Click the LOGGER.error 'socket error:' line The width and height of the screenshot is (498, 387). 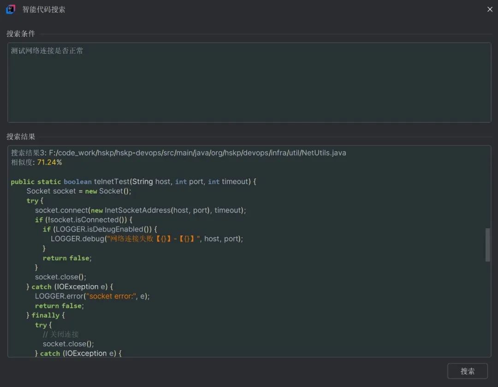(x=92, y=296)
